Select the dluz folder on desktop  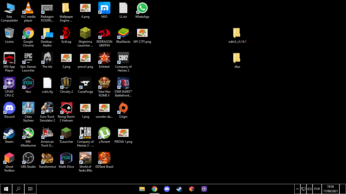coord(237,60)
